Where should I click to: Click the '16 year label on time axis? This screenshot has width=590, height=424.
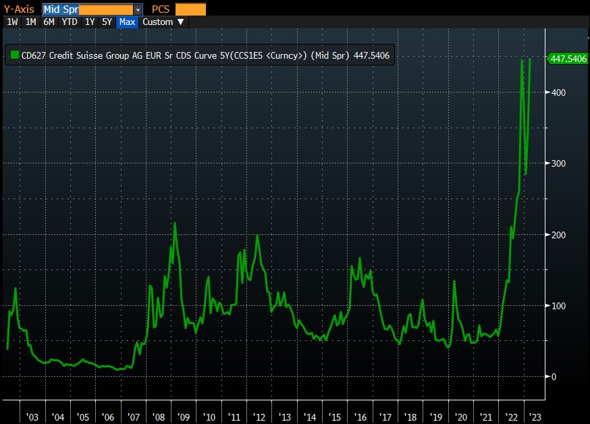(x=360, y=417)
